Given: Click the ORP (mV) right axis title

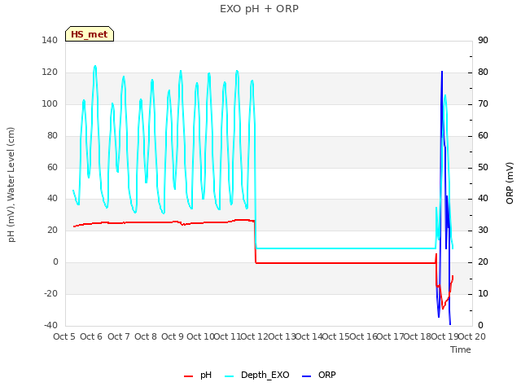Looking at the screenshot, I should click(510, 183).
